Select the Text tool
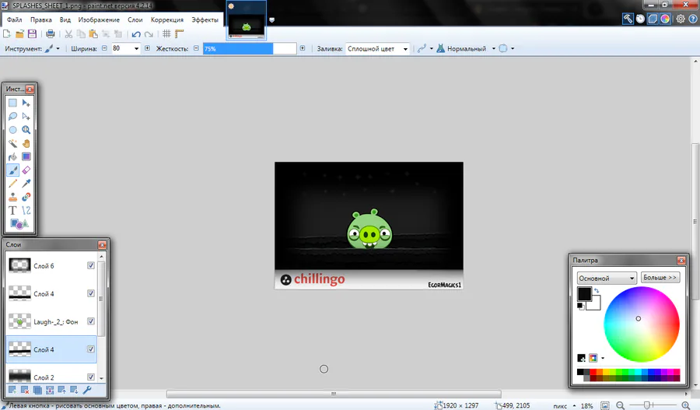 [x=12, y=210]
